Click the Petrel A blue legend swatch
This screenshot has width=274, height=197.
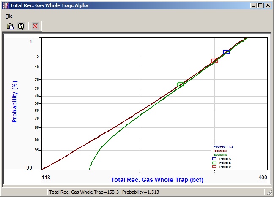pyautogui.click(x=214, y=159)
